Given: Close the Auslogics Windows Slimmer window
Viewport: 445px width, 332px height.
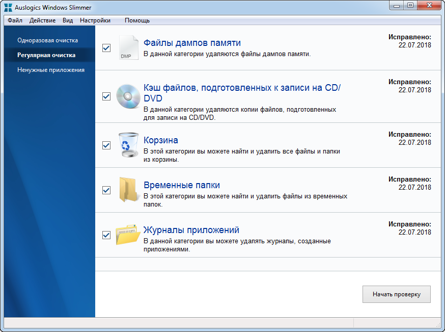Looking at the screenshot, I should (429, 6).
